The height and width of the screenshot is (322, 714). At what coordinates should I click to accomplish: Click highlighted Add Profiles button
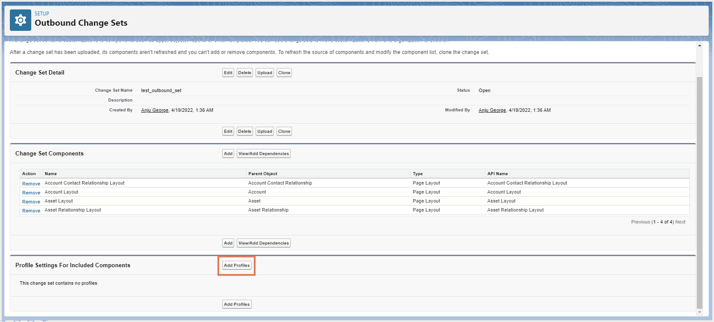[x=237, y=265]
